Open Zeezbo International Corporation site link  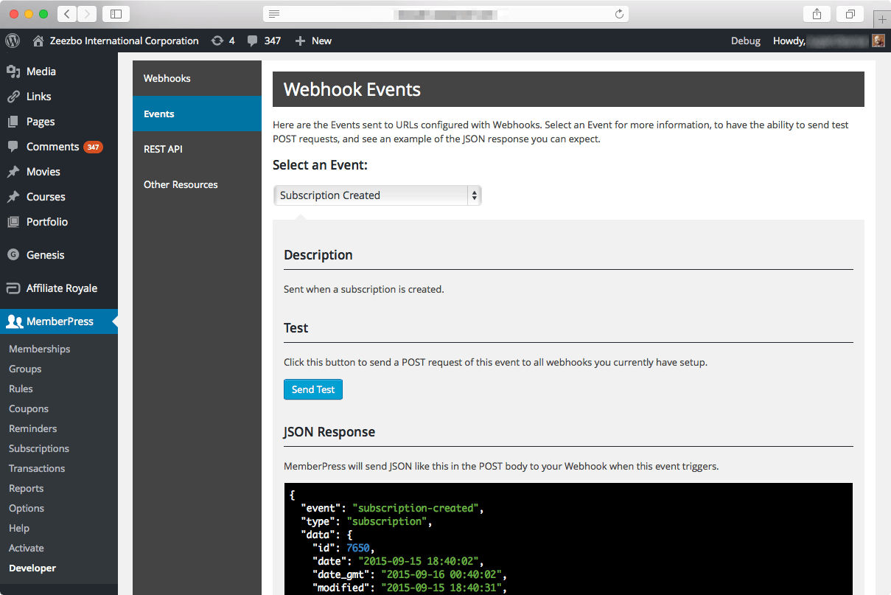(x=124, y=41)
